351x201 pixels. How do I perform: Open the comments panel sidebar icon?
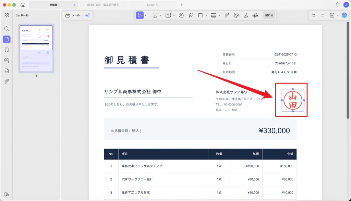pos(7,60)
